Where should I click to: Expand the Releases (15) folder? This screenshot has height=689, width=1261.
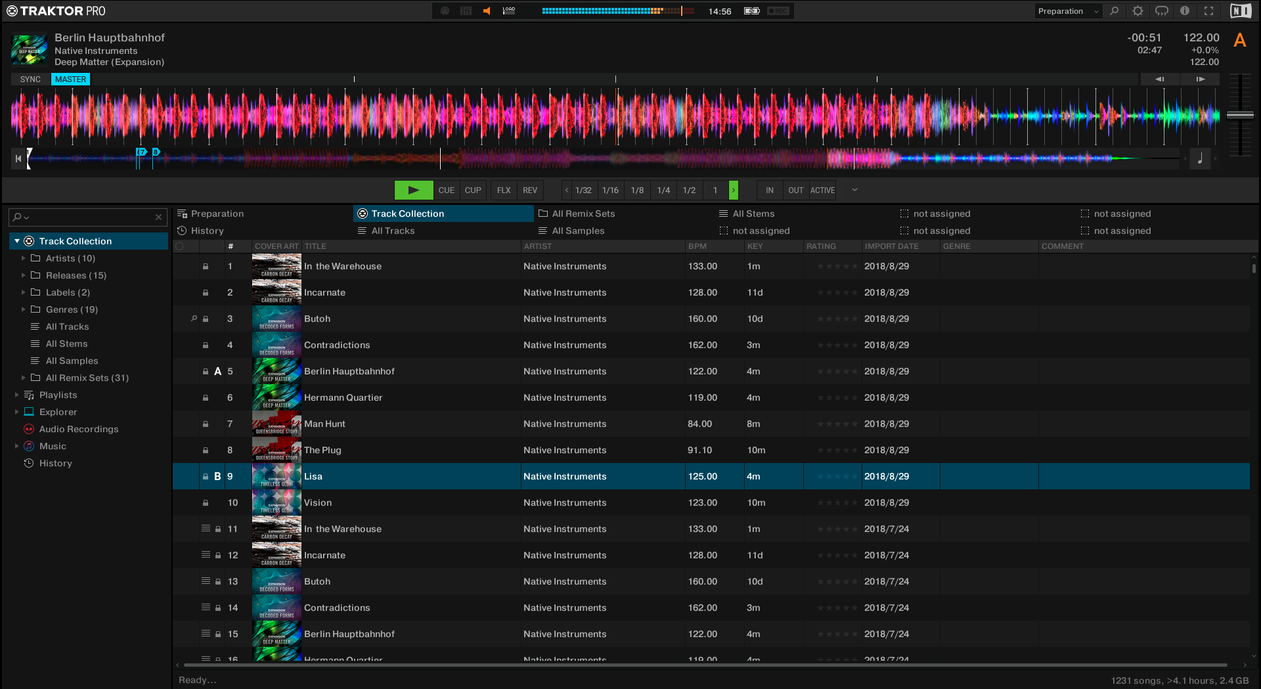point(24,275)
